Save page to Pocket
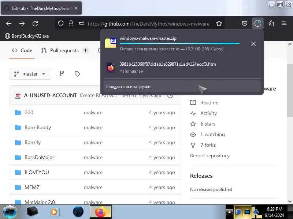Viewport: 293px width, 219px height. pos(245,23)
